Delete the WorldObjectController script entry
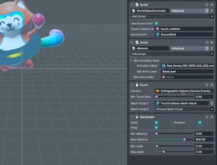The width and height of the screenshot is (217, 165). click(x=212, y=11)
